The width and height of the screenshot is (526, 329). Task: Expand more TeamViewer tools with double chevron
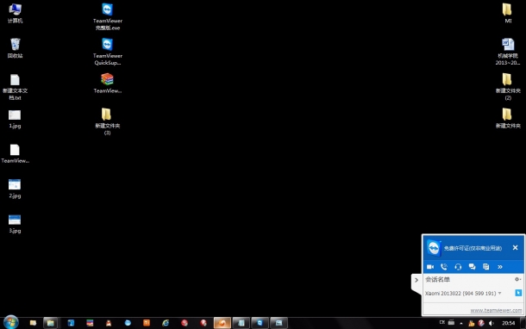[x=500, y=267]
